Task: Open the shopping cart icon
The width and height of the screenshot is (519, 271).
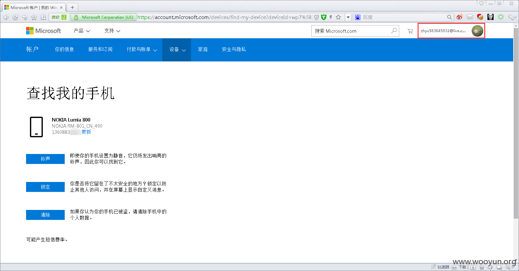Action: (410, 31)
